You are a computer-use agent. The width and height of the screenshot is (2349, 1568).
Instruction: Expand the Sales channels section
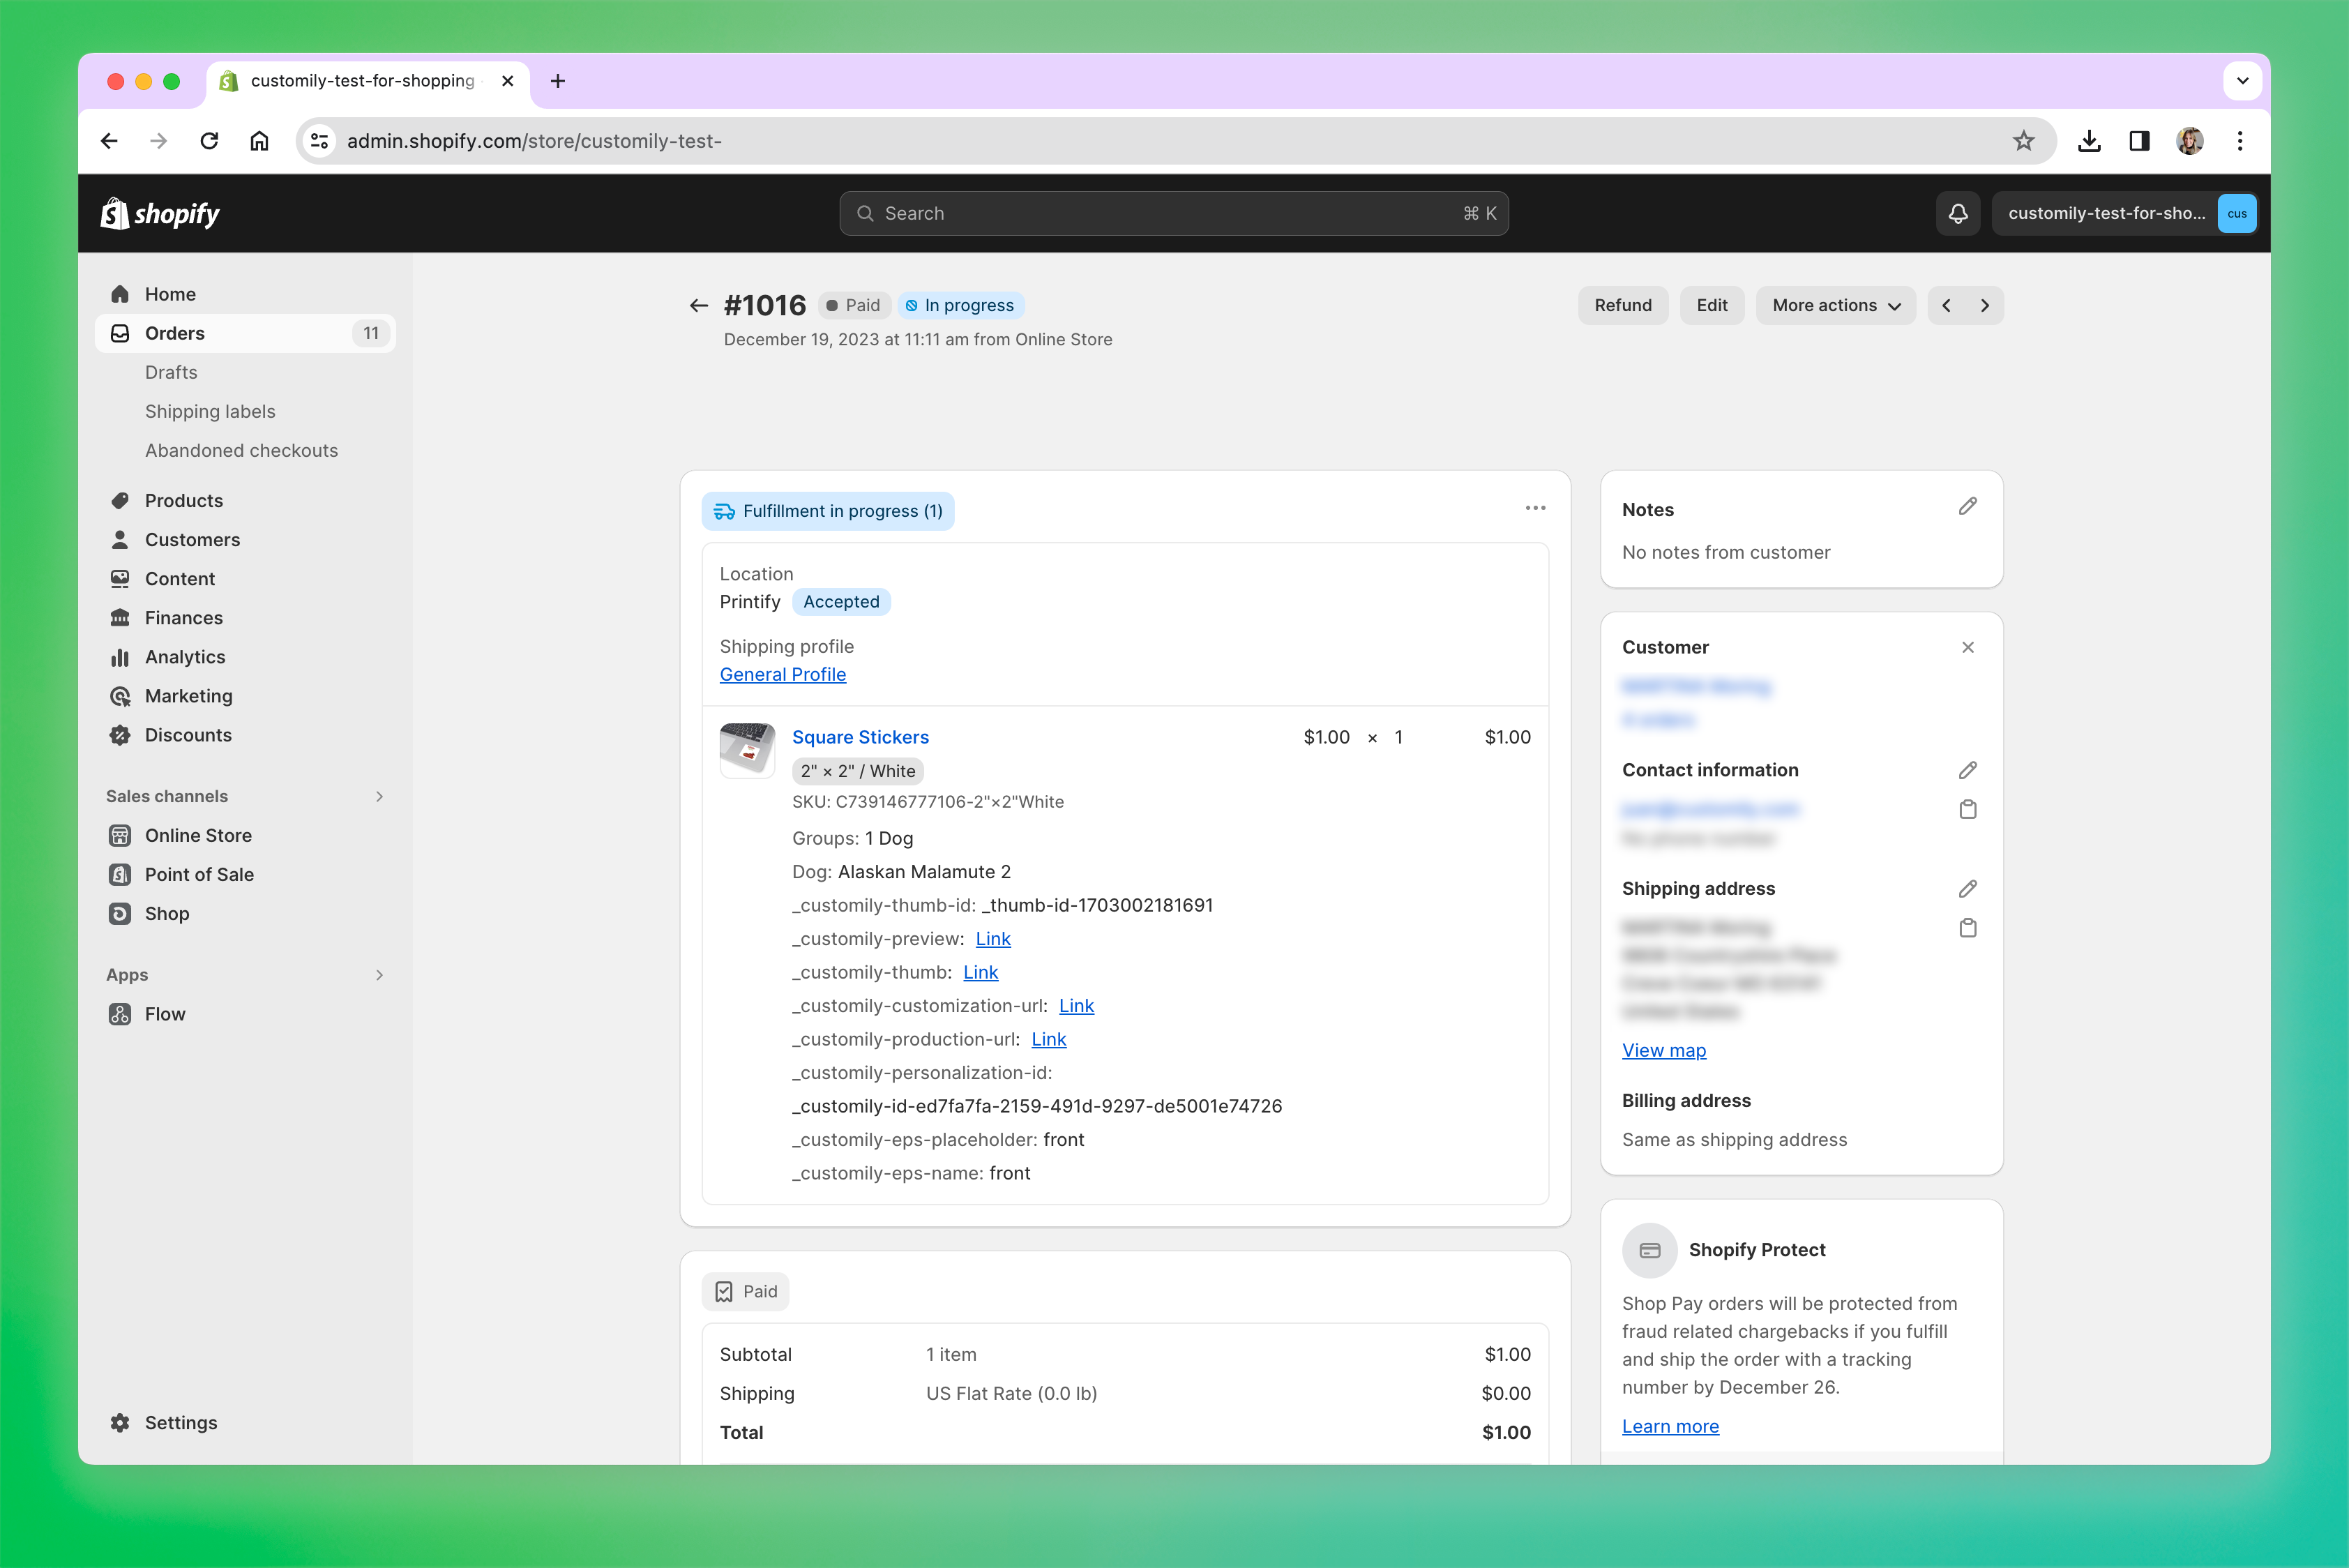379,796
